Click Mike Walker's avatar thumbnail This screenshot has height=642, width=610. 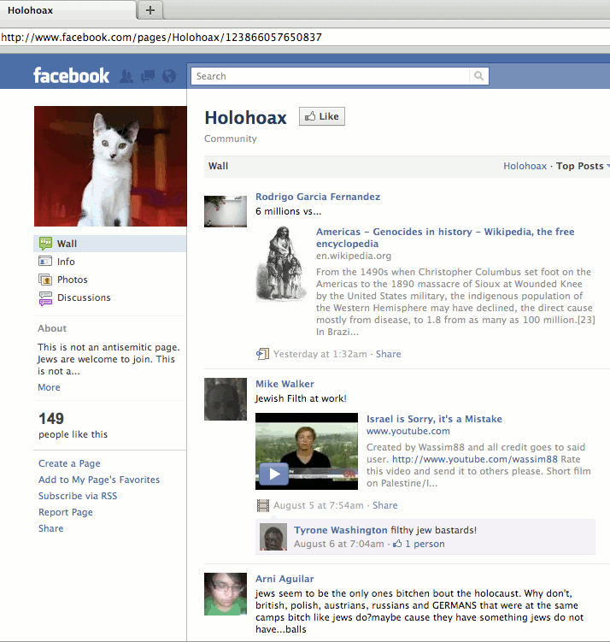tap(226, 399)
